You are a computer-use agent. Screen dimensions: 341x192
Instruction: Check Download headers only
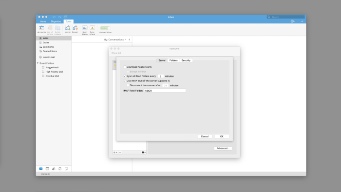click(125, 67)
